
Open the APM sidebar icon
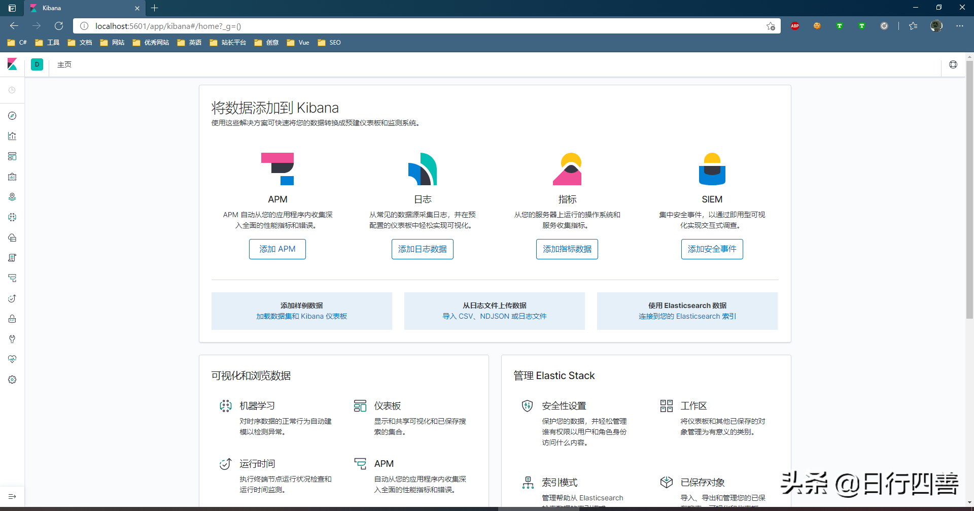point(12,278)
